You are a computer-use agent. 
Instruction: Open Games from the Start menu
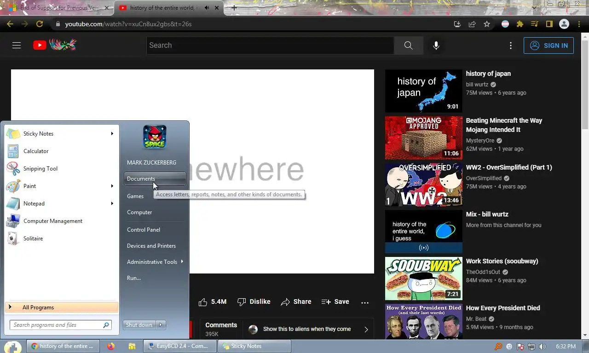[155, 196]
